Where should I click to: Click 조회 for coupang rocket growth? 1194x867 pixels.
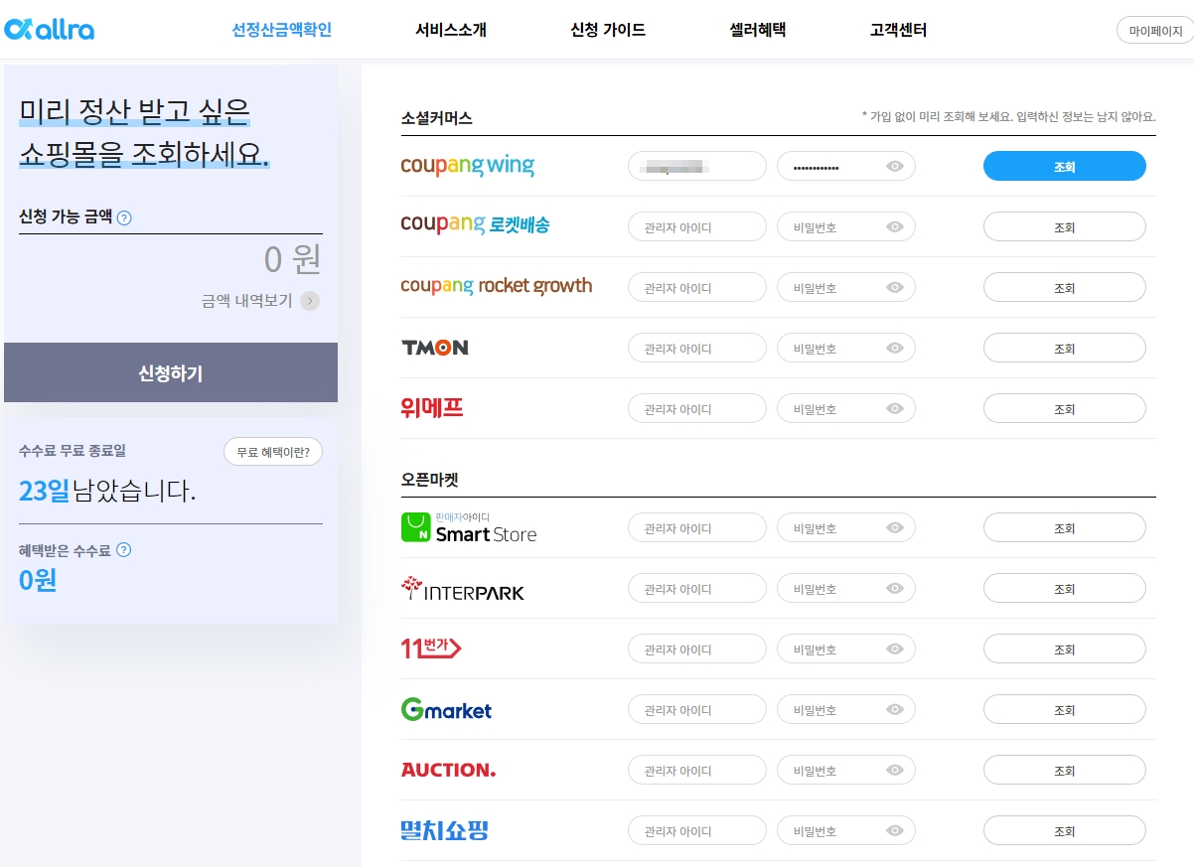click(1064, 288)
